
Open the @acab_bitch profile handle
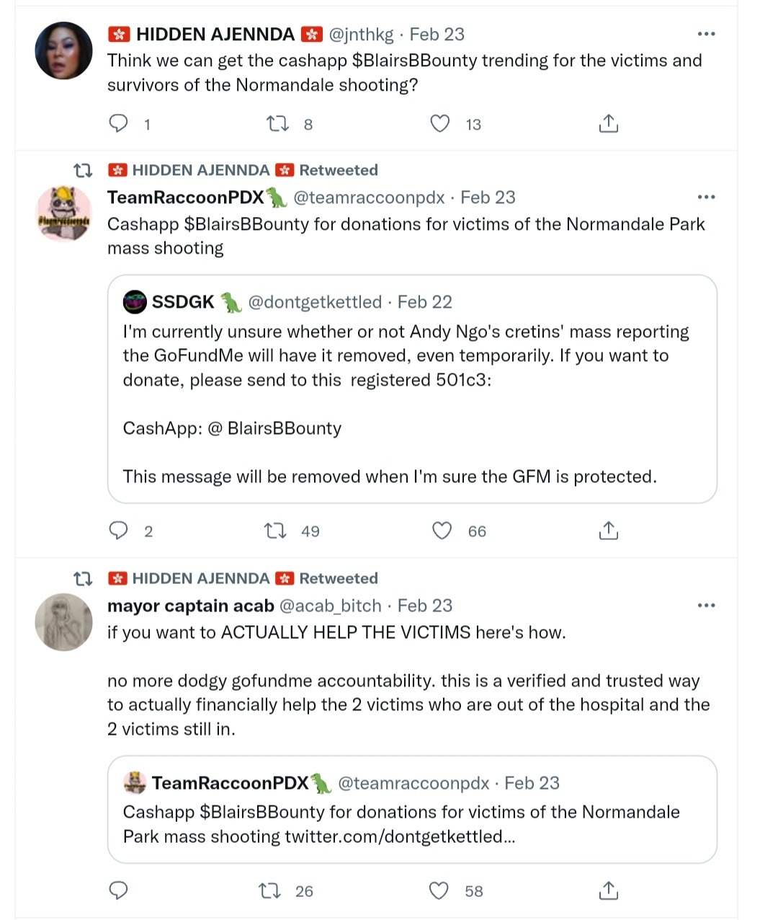tap(330, 606)
